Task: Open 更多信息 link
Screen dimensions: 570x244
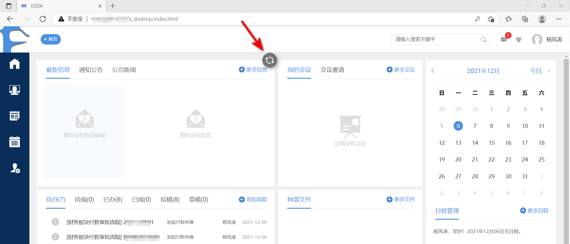Action: pos(253,69)
